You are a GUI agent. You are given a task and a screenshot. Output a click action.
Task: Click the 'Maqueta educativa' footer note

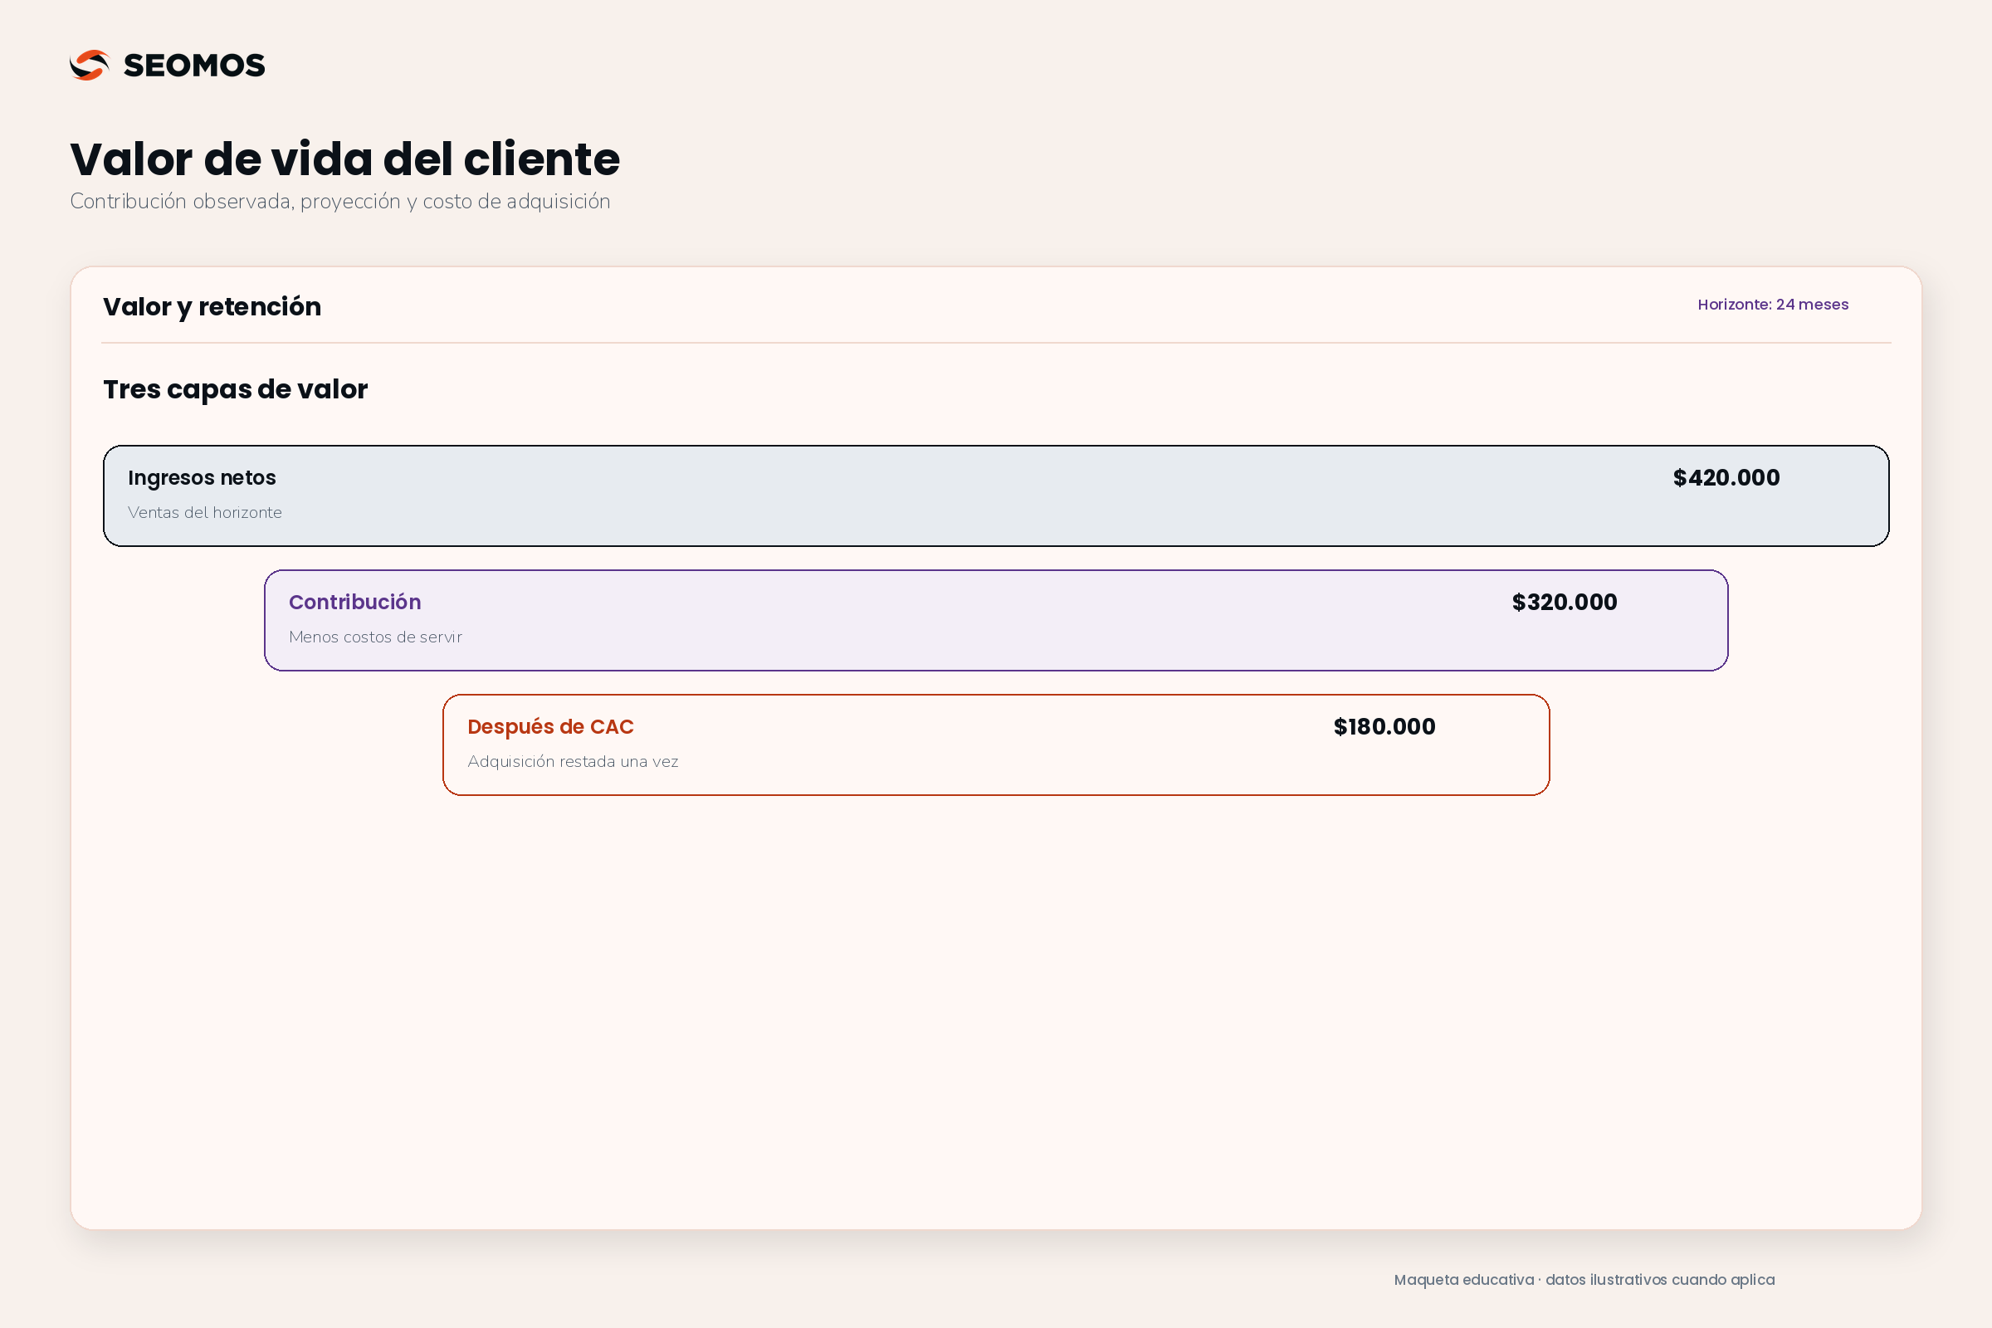[x=1584, y=1280]
